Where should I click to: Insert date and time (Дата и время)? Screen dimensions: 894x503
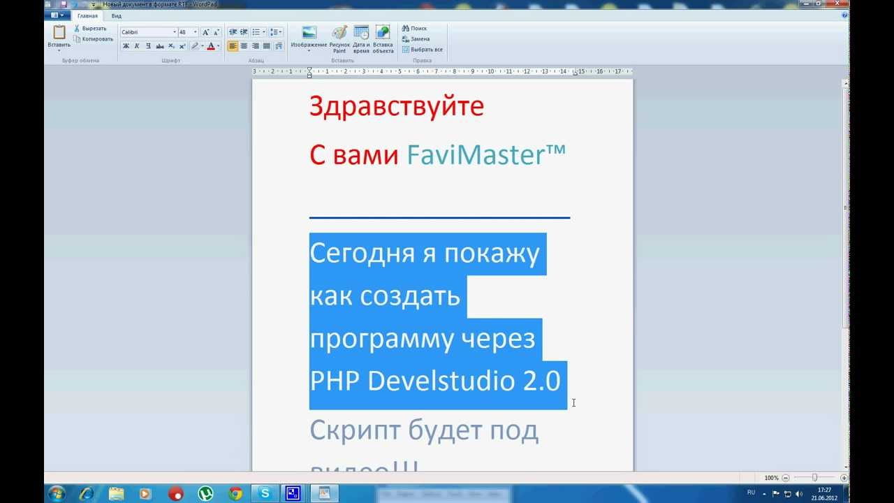tap(361, 39)
